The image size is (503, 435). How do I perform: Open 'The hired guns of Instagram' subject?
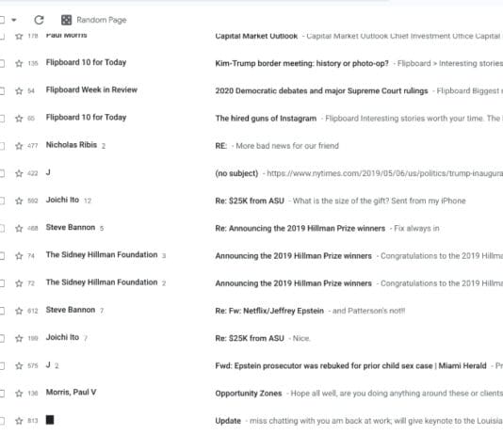tap(266, 119)
